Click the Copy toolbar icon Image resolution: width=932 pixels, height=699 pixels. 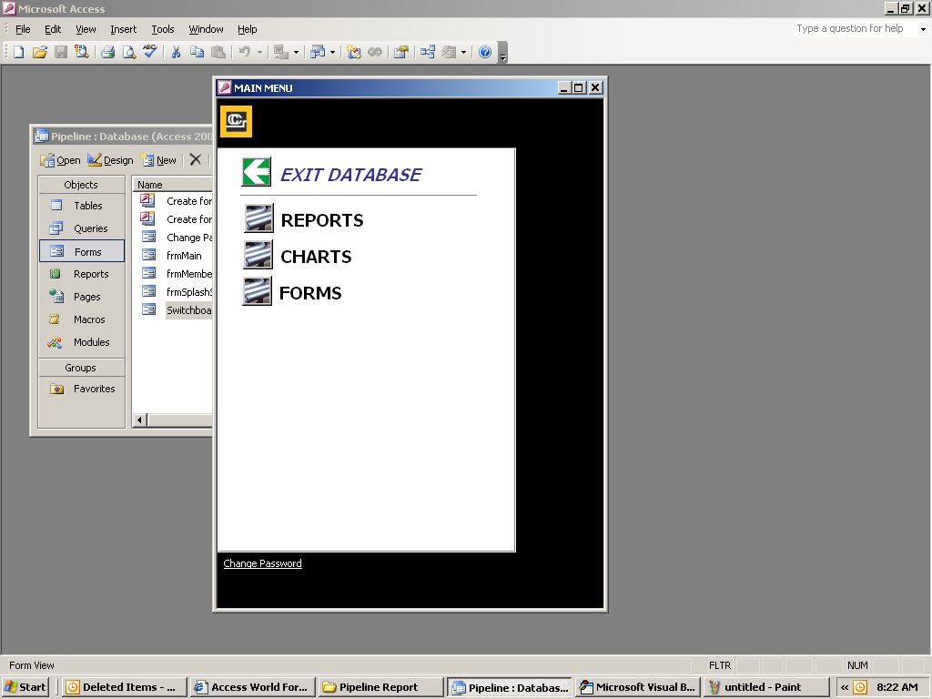(x=197, y=52)
